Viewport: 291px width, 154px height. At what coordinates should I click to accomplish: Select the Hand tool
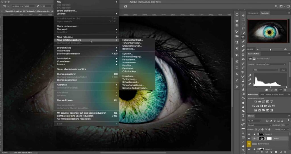point(243,146)
